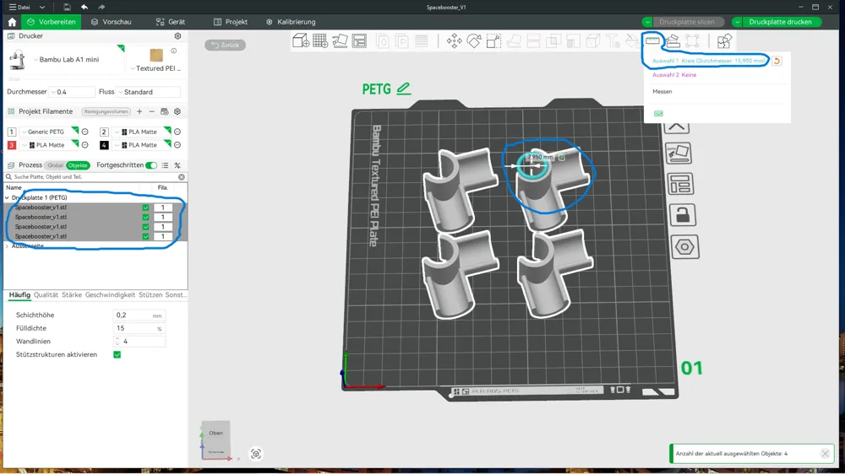845x474 pixels.
Task: Switch to the Vorschau tab
Action: click(x=111, y=22)
